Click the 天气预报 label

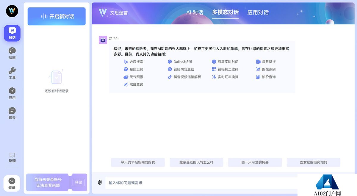point(136,77)
